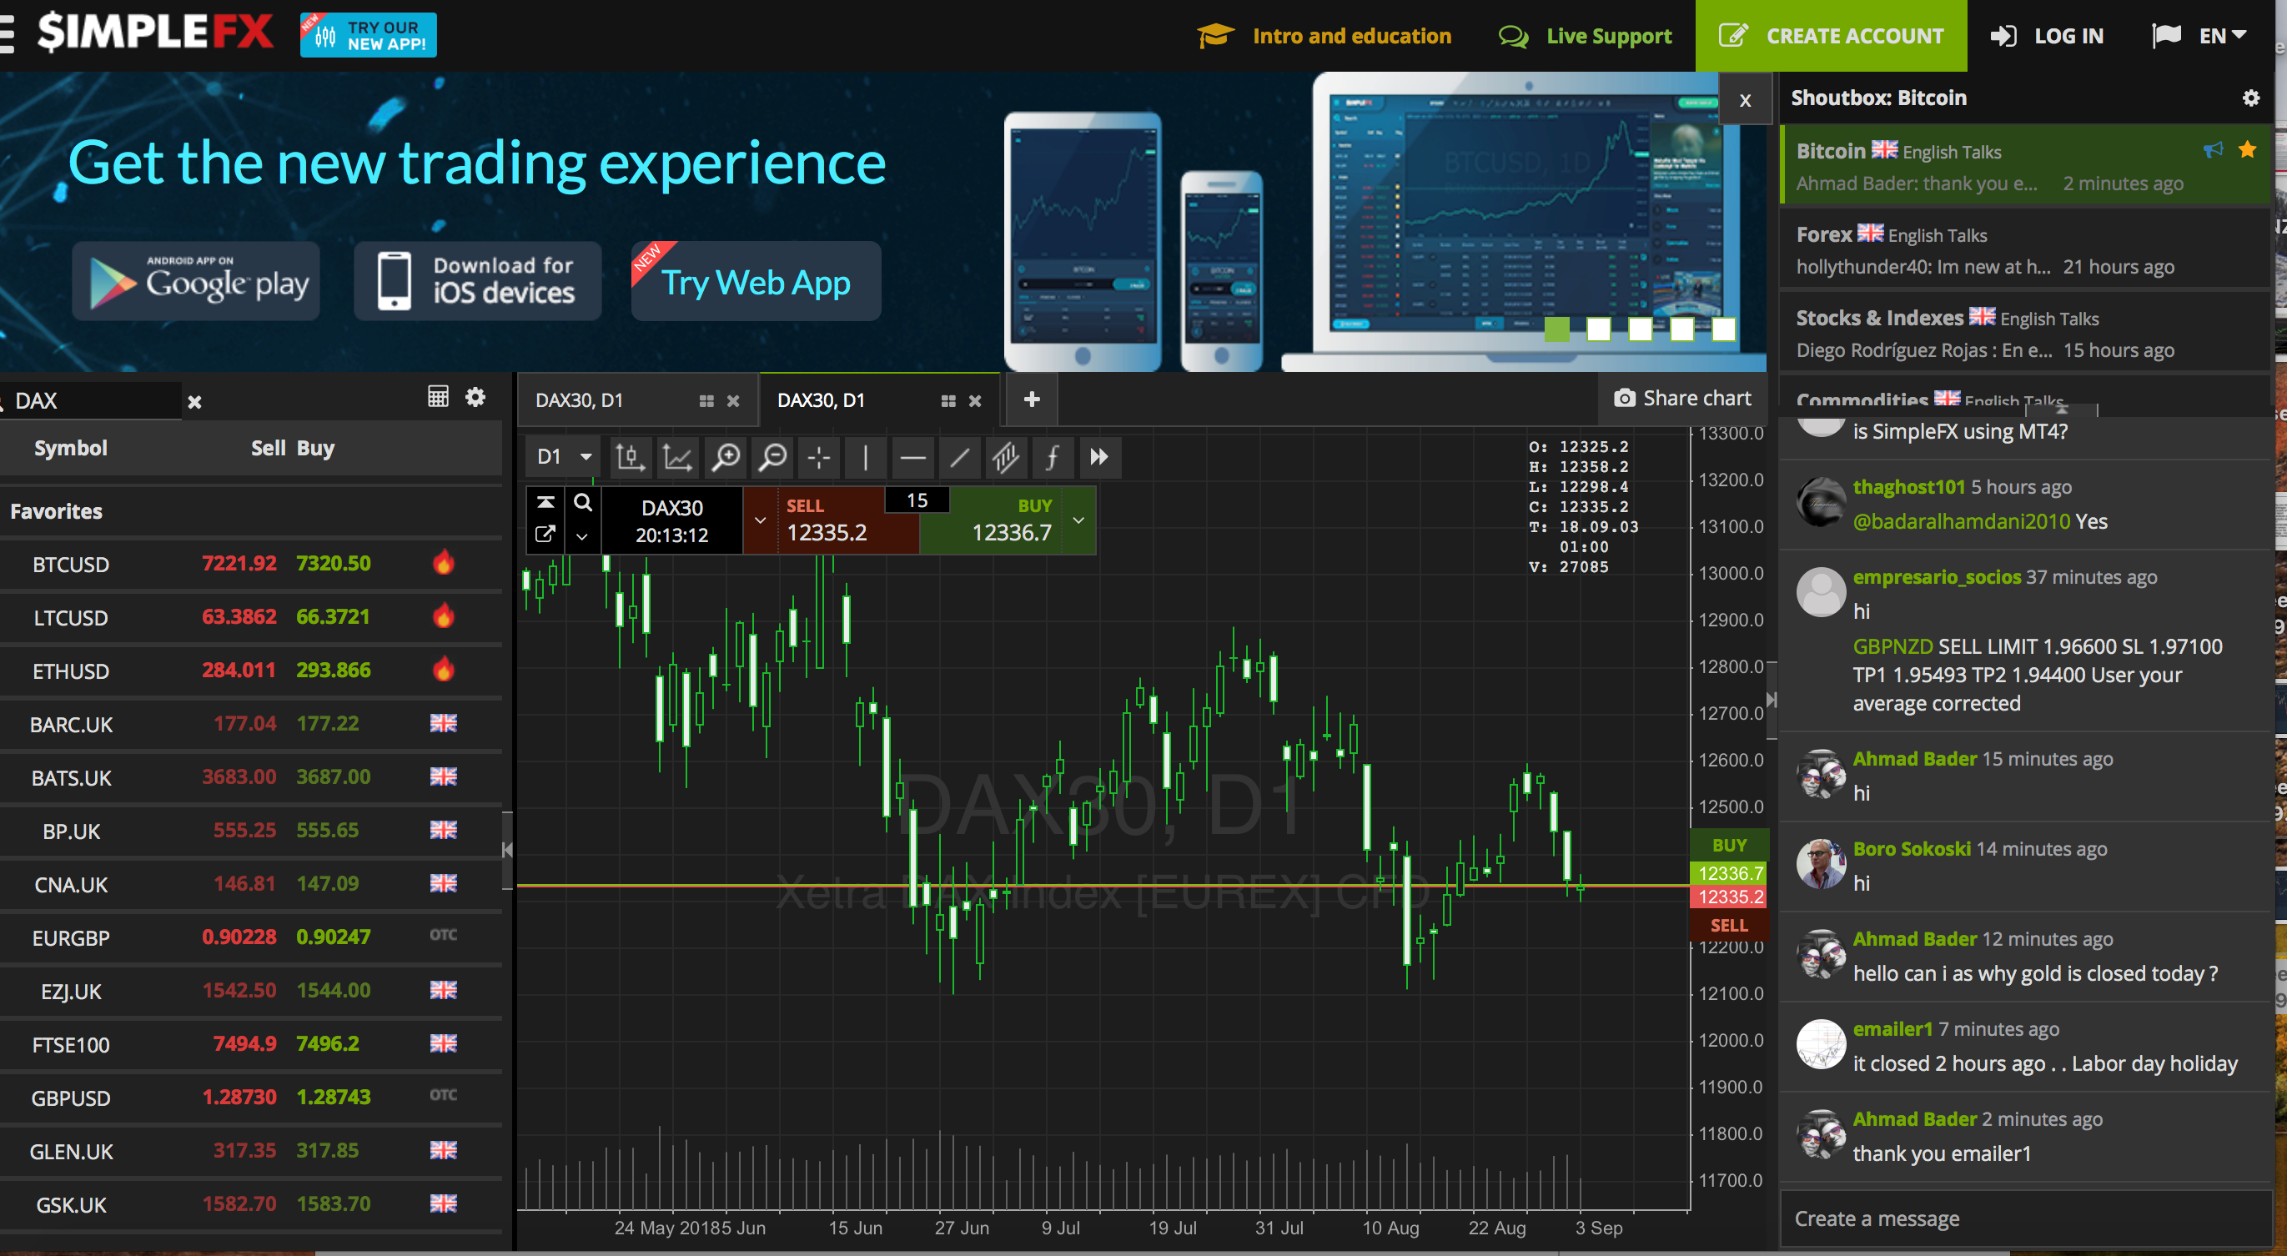The image size is (2287, 1256).
Task: Click SELL at 12335.2
Action: 830,520
